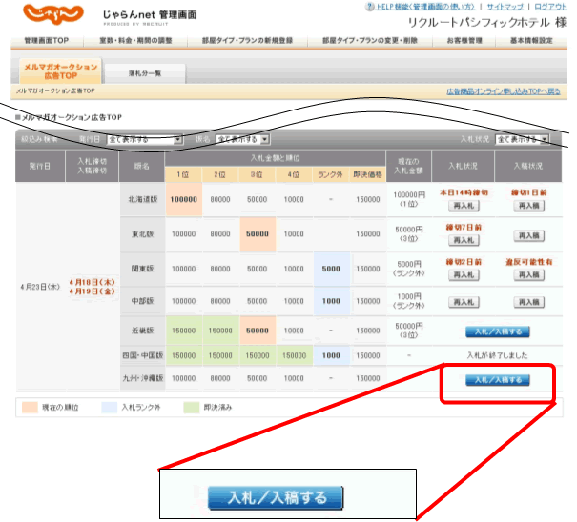Click the 入札ランク外 legend color swatch

tap(110, 408)
